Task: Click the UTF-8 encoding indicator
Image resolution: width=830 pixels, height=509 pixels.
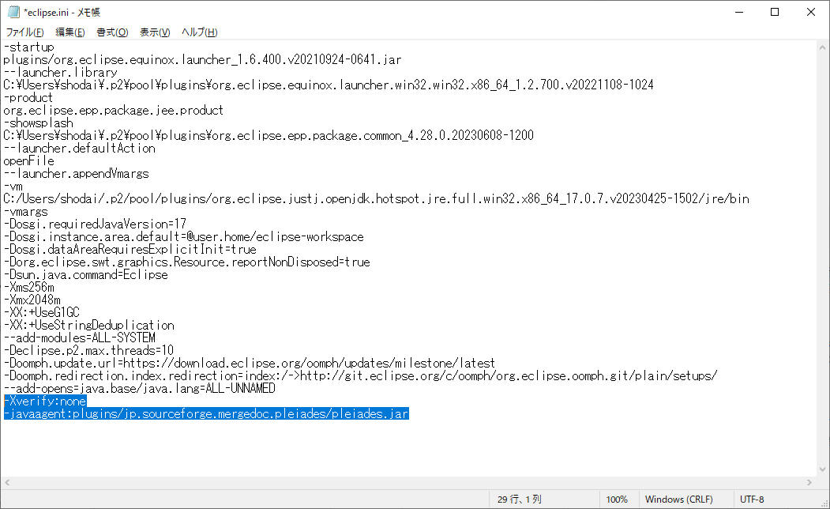Action: tap(751, 500)
